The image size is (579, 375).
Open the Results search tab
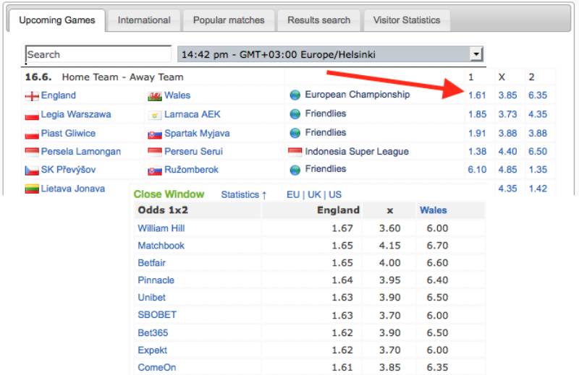pyautogui.click(x=318, y=20)
